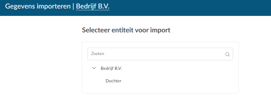The image size is (271, 109).
Task: Focus the Zoeken search field
Action: point(160,54)
